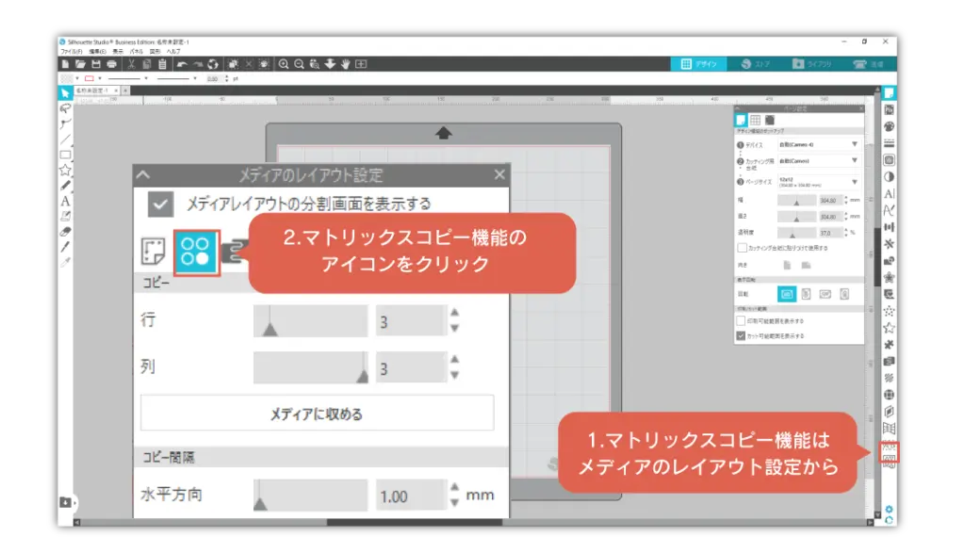Screen dimensions: 965x554
Task: Open the ファイル menu
Action: pos(71,51)
